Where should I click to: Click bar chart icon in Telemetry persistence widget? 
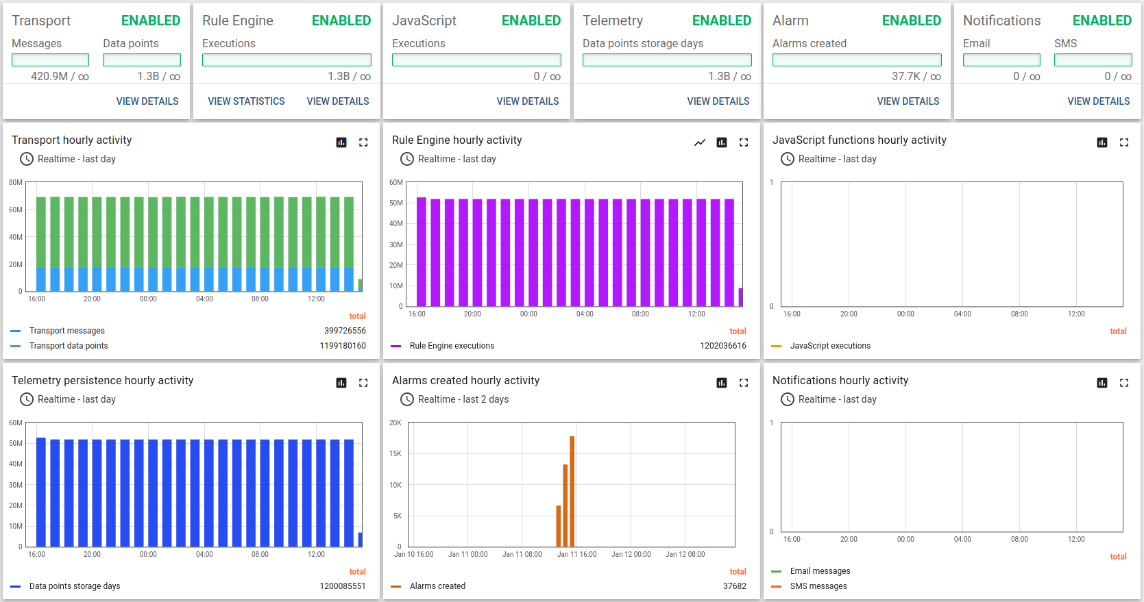pyautogui.click(x=341, y=383)
